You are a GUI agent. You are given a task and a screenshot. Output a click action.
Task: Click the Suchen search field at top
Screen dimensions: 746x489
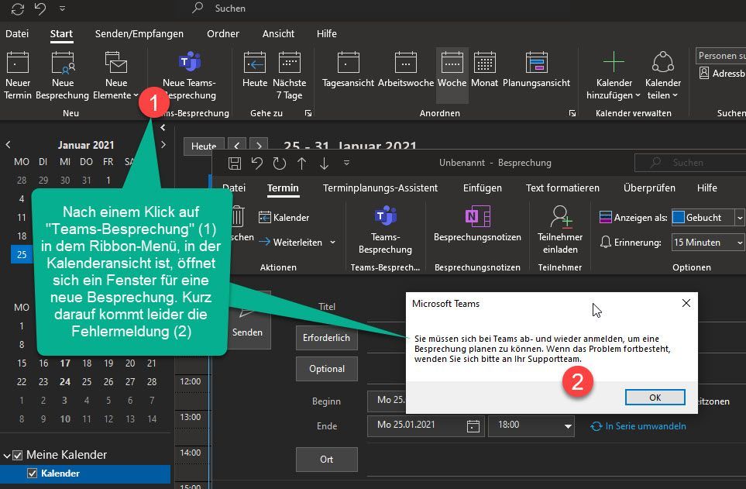pyautogui.click(x=230, y=8)
